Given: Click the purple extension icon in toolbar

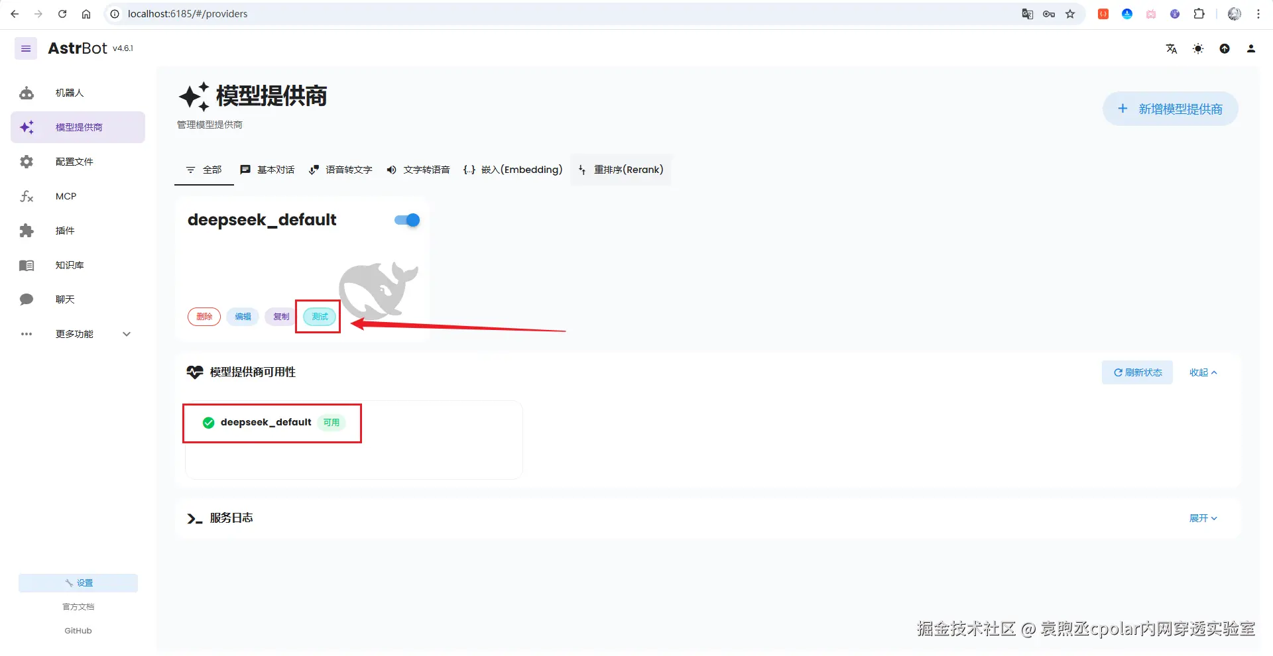Looking at the screenshot, I should (x=1175, y=14).
